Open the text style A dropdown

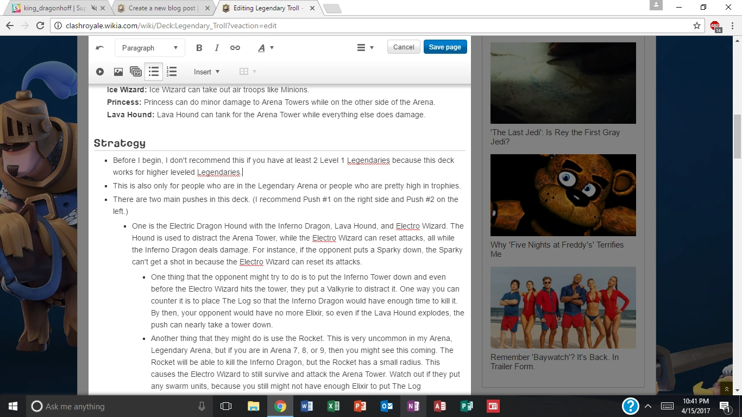click(x=266, y=48)
